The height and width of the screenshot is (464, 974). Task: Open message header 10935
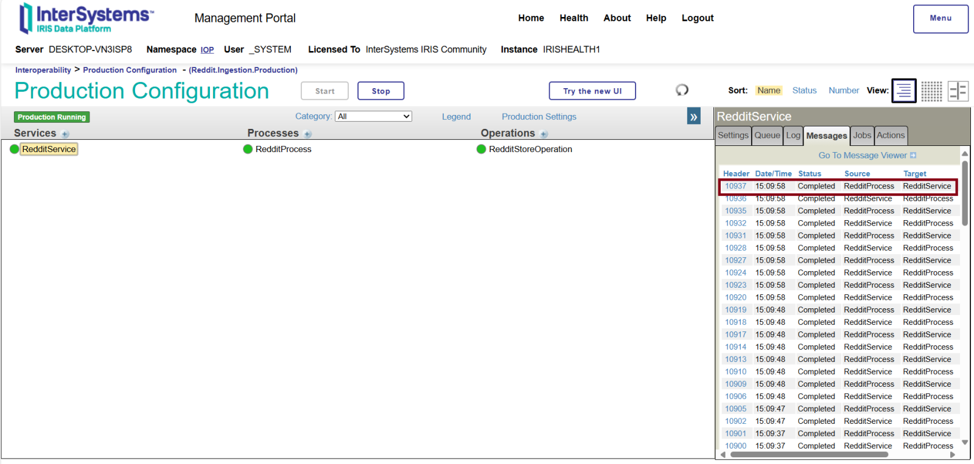[735, 211]
